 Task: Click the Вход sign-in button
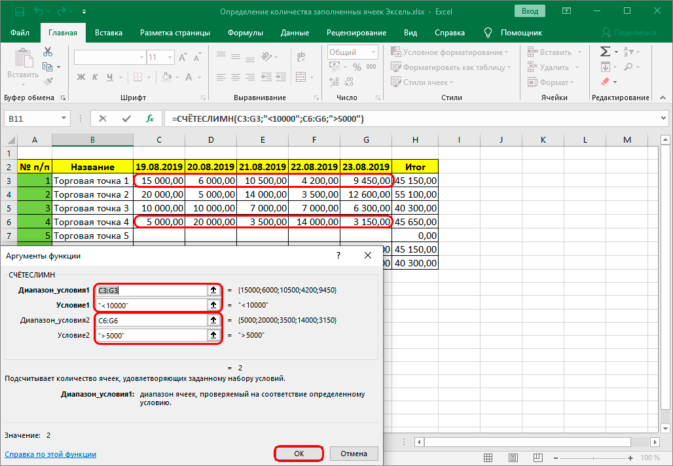coord(530,11)
